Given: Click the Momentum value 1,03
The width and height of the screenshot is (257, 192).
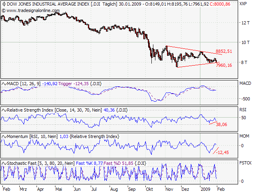Looking at the screenshot, I should click(64, 136).
